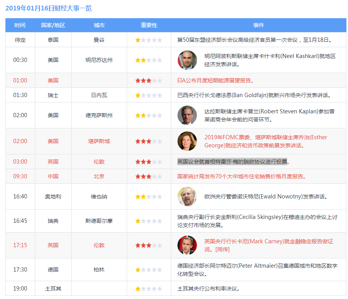The height and width of the screenshot is (299, 348).
Task: Click the 国家/地区 column header
Action: [53, 25]
